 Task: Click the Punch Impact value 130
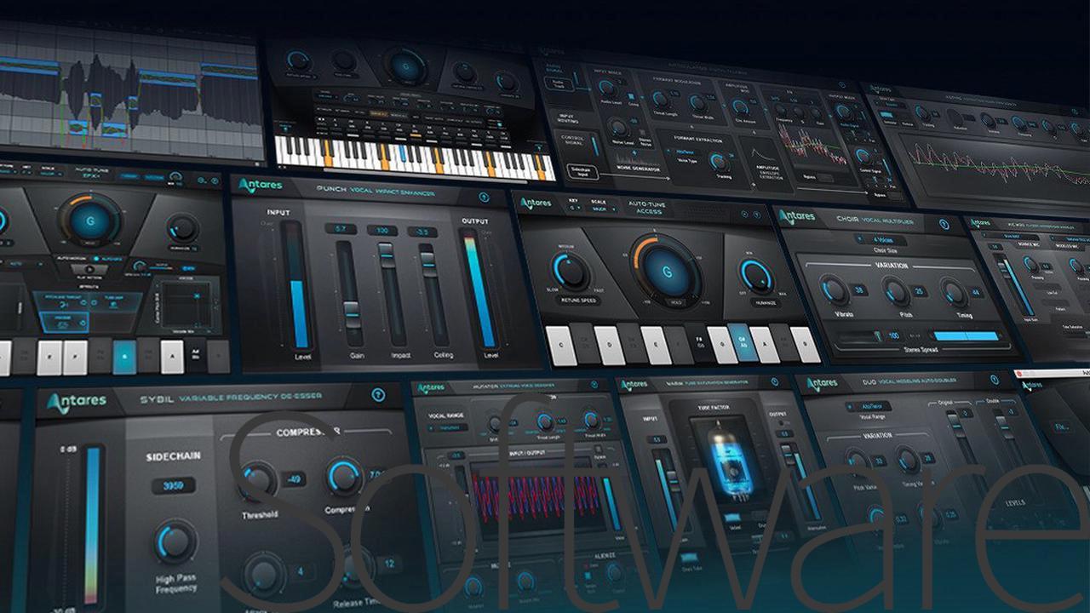click(382, 231)
